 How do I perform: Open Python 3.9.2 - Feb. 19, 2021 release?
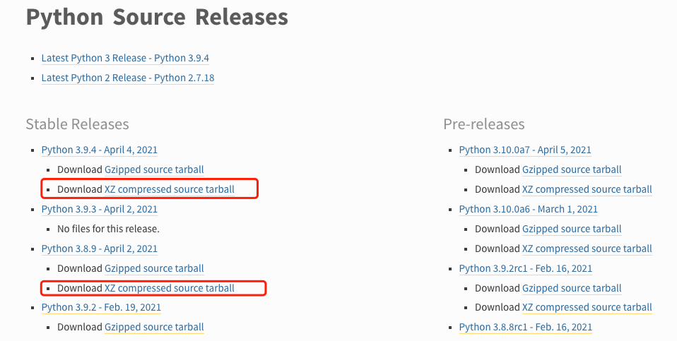101,307
